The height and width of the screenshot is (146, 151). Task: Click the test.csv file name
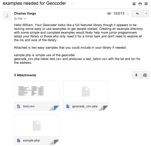point(29,106)
